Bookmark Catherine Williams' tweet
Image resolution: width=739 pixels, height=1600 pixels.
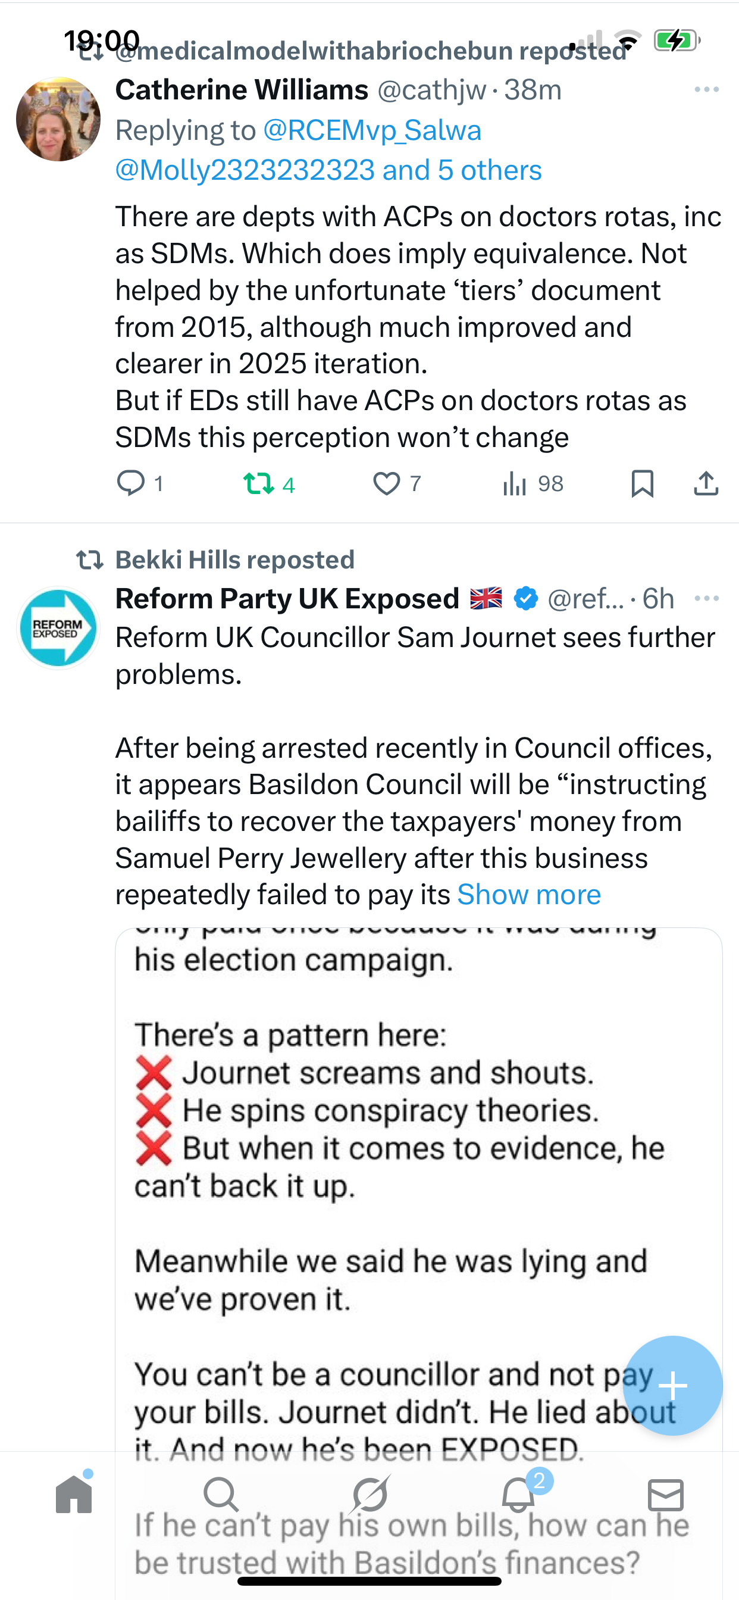[642, 483]
